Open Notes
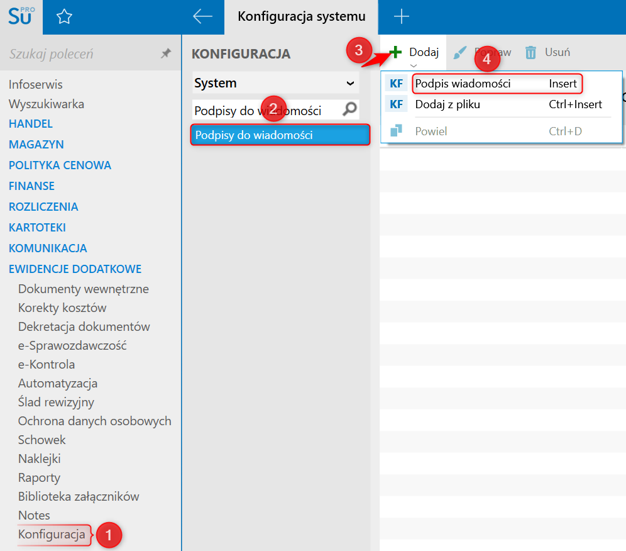626x551 pixels. tap(34, 515)
